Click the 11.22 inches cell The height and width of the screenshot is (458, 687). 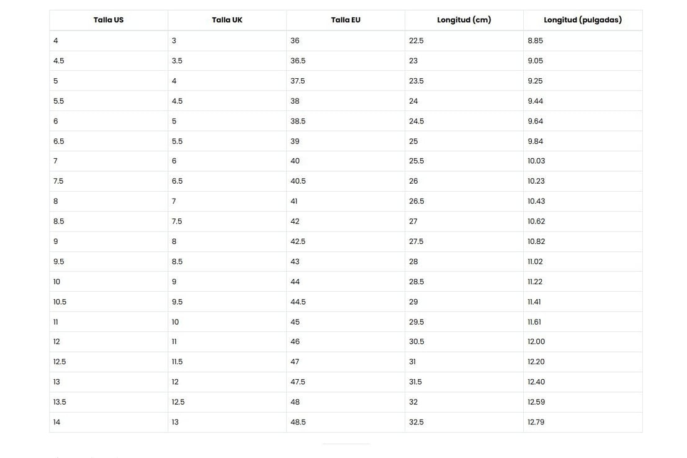point(583,282)
